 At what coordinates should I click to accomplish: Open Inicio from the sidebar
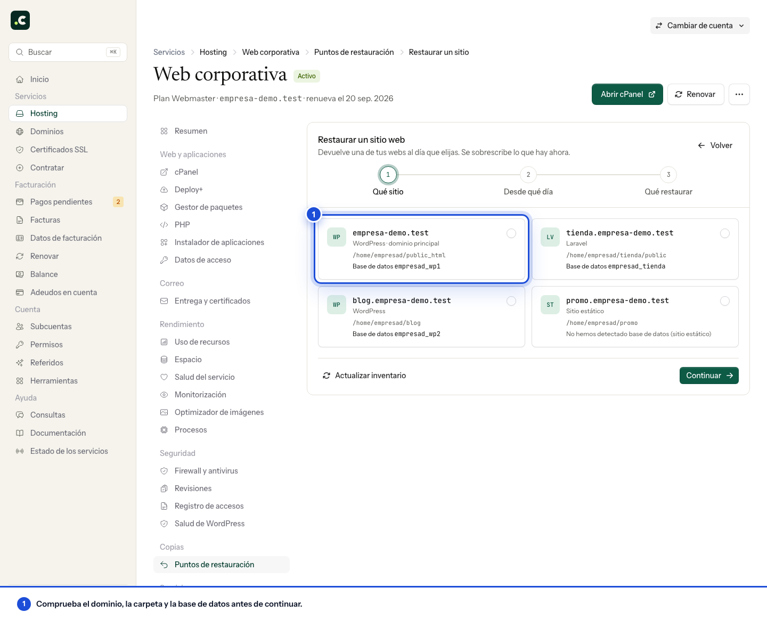tap(68, 79)
